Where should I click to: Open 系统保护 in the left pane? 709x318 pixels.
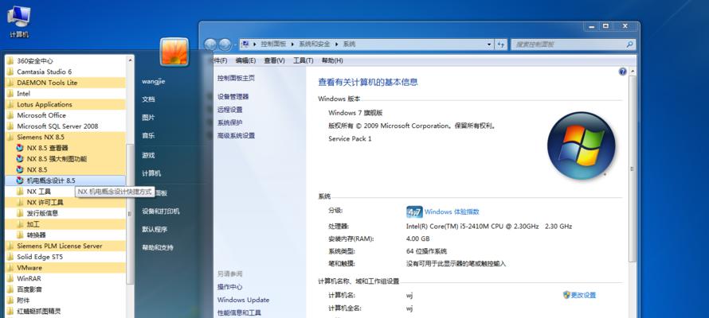[x=229, y=122]
